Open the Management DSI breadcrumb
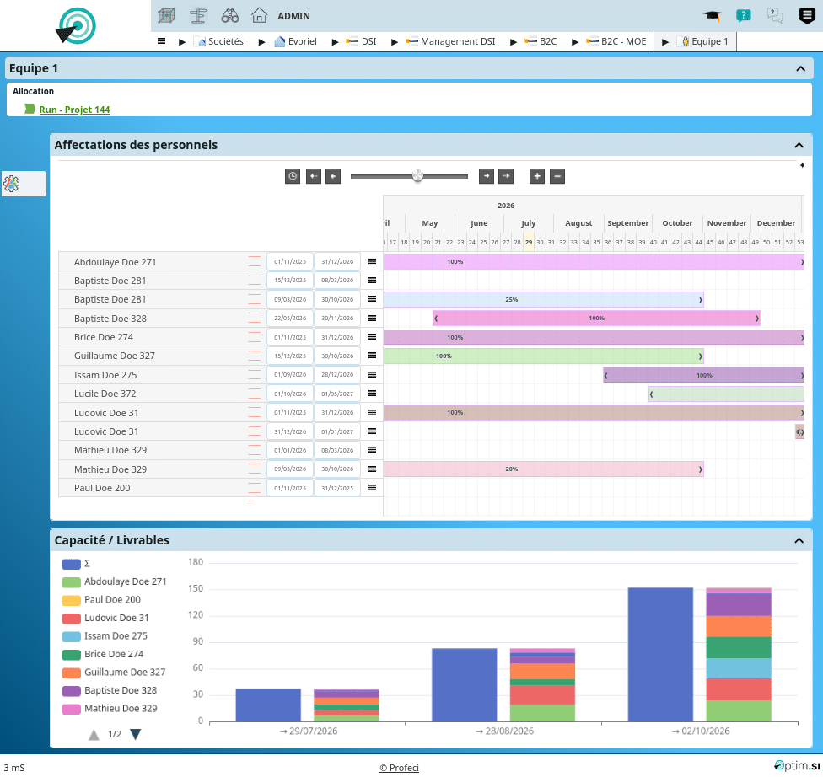 pos(457,41)
